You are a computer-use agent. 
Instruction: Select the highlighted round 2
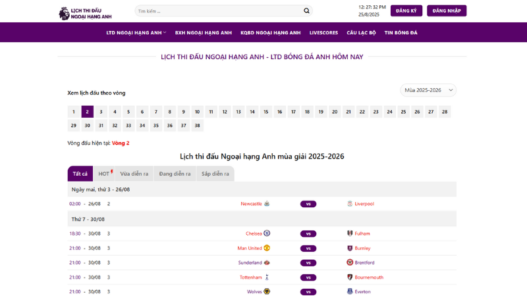[x=88, y=112]
